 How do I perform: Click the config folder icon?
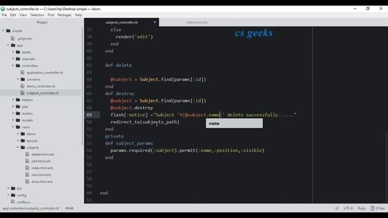pyautogui.click(x=13, y=195)
